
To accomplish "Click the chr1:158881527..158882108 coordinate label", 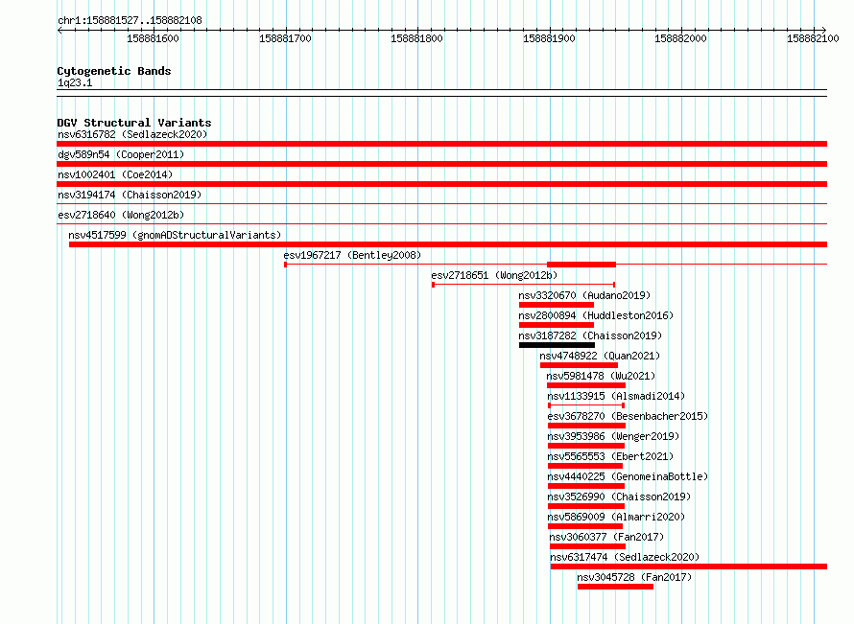I will [130, 21].
